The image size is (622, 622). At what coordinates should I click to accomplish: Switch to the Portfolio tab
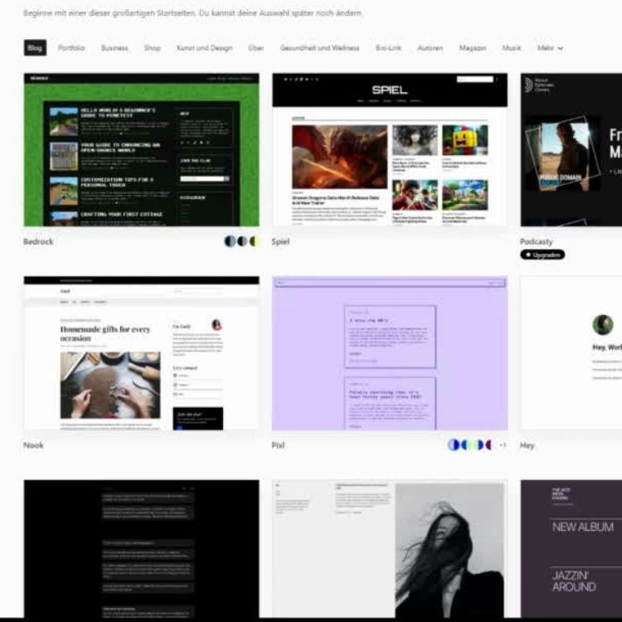[71, 48]
